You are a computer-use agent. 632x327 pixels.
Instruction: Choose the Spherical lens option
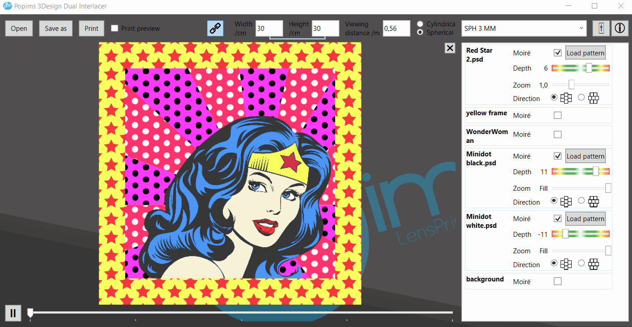pos(420,32)
